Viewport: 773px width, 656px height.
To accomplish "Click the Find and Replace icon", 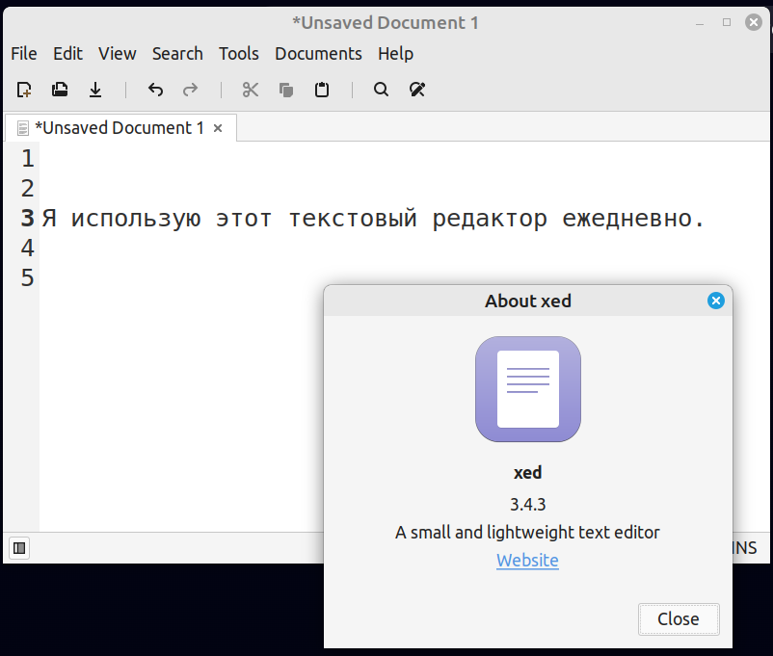I will tap(417, 90).
